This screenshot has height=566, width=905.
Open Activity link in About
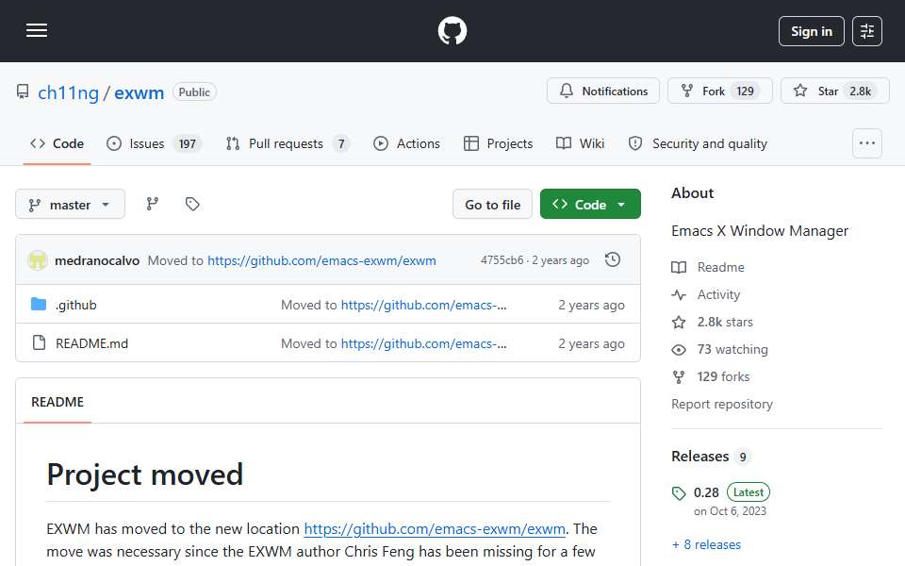(718, 294)
